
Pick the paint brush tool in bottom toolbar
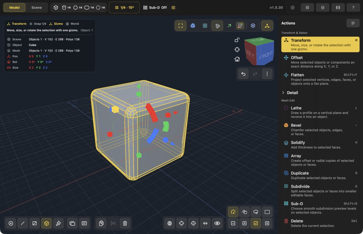pyautogui.click(x=58, y=223)
